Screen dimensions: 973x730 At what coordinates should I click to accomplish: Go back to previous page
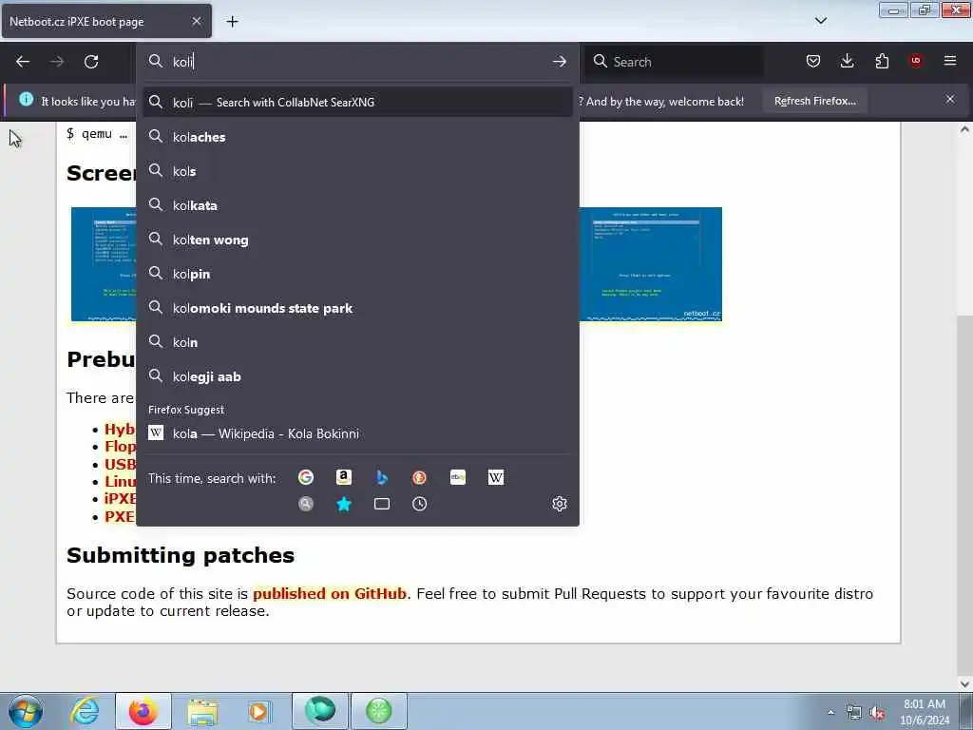[23, 62]
